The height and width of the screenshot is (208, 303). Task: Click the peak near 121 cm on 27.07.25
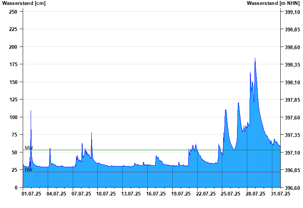coord(239,102)
